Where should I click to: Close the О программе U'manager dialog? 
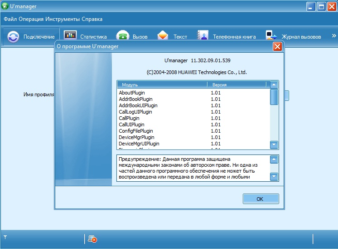(x=277, y=46)
